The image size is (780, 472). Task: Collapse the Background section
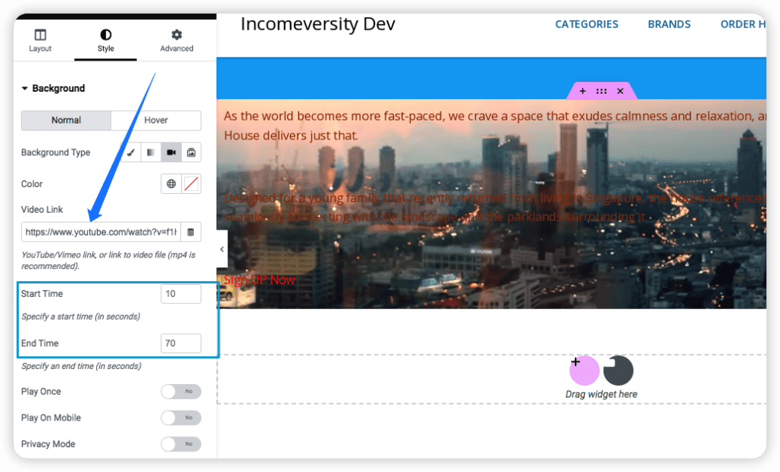click(x=53, y=88)
